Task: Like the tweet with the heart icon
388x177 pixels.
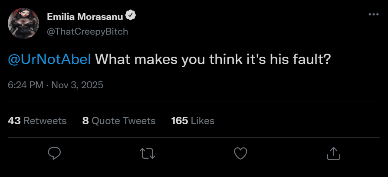Action: [x=240, y=153]
